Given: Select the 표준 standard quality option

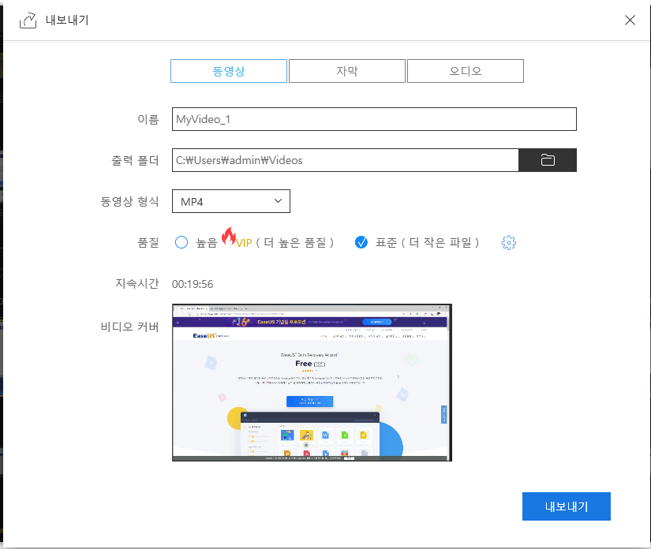Looking at the screenshot, I should click(x=361, y=242).
